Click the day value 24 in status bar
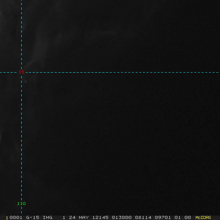The width and height of the screenshot is (220, 220). click(72, 217)
